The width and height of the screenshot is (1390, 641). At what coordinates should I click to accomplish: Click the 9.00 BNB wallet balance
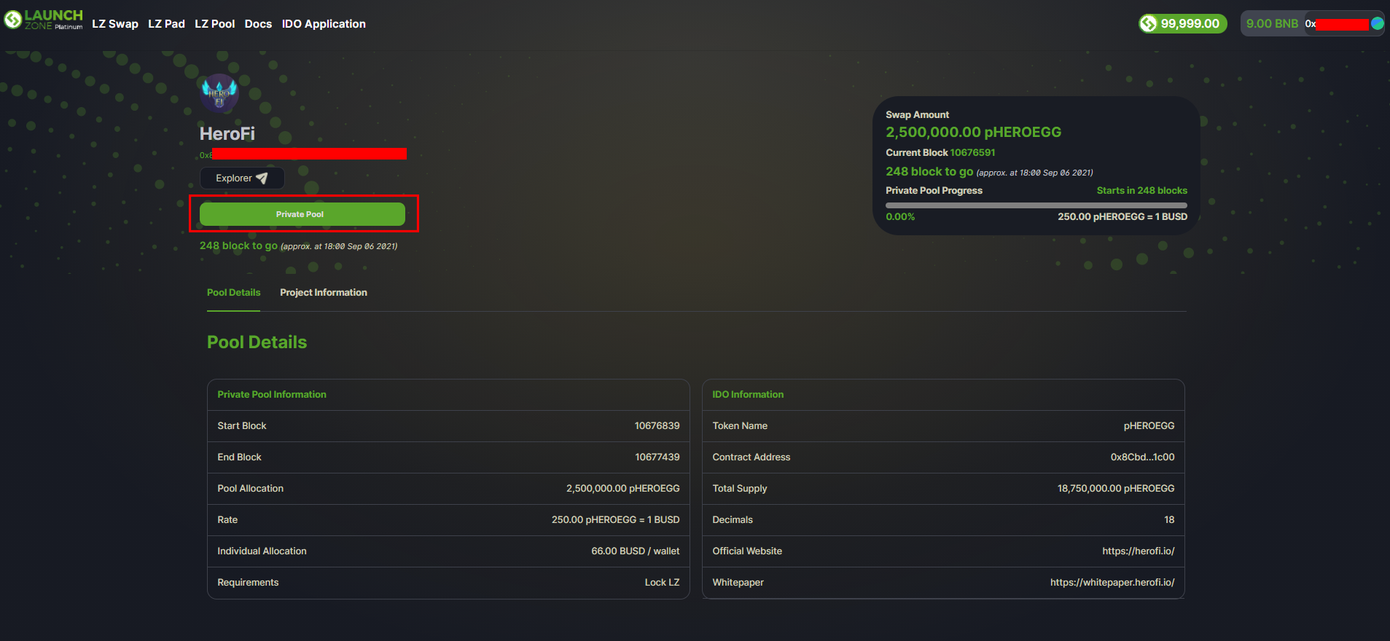coord(1272,23)
